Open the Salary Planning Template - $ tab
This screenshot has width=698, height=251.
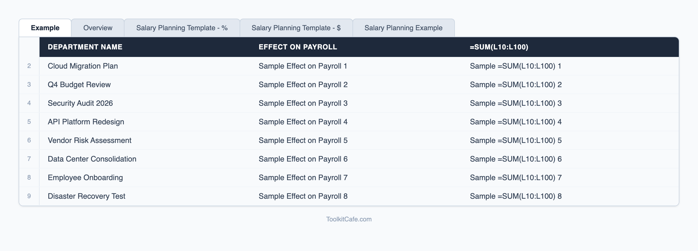click(296, 28)
